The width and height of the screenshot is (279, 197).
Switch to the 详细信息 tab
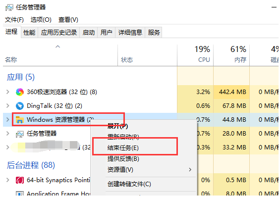click(130, 33)
